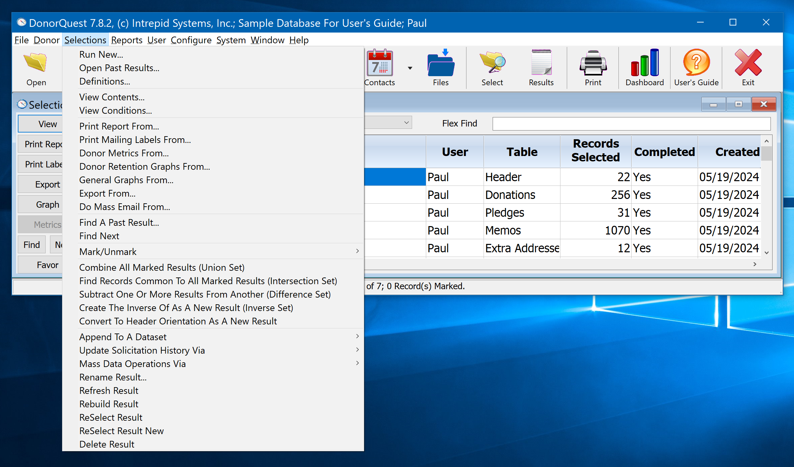794x467 pixels.
Task: Click the results grid vertical scrollbar down arrow
Action: coord(766,253)
